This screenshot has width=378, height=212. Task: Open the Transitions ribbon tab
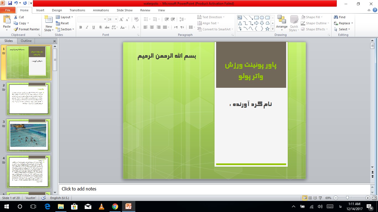pos(77,10)
